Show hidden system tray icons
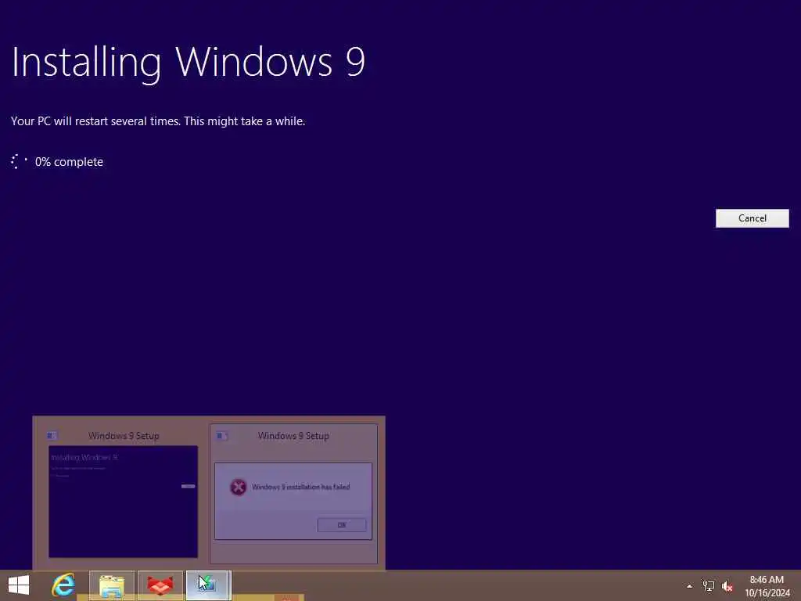Viewport: 801px width, 601px height. (x=690, y=586)
